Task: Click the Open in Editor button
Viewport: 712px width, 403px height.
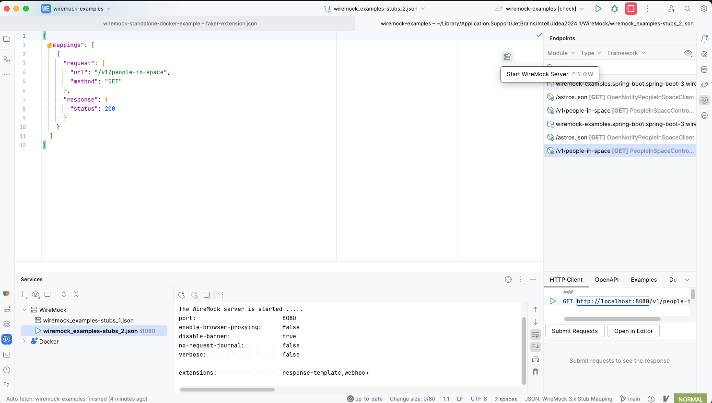Action: coord(633,331)
